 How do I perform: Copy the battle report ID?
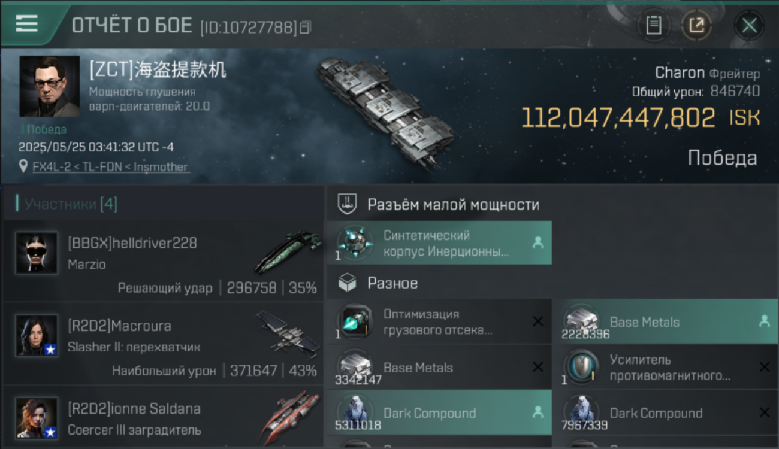[306, 27]
